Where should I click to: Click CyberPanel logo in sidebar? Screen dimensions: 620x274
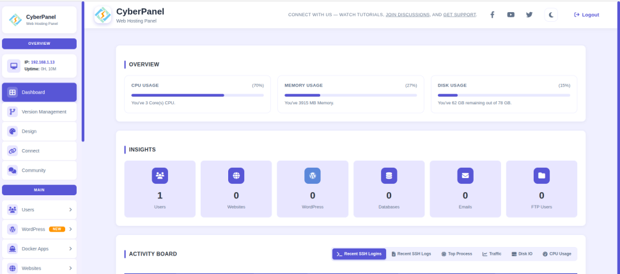[15, 20]
